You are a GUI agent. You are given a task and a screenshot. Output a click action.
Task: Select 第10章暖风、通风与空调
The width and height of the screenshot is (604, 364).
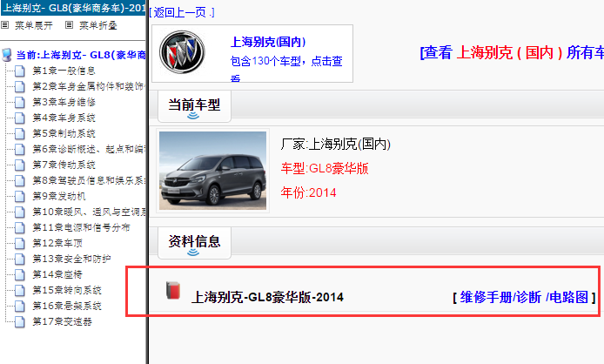tap(88, 212)
